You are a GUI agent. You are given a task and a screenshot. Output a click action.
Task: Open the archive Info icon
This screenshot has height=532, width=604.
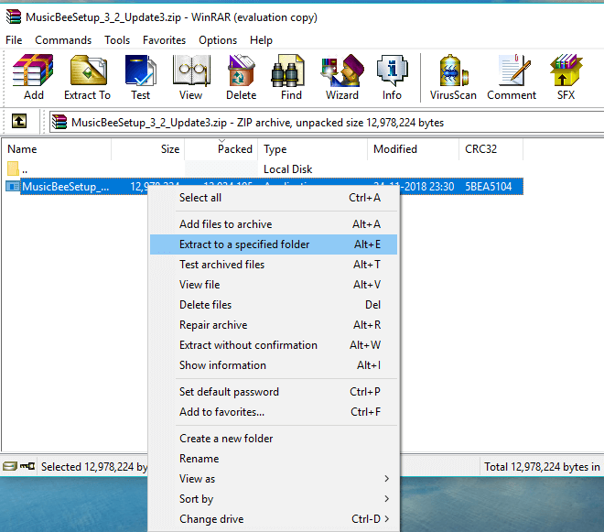pyautogui.click(x=392, y=77)
